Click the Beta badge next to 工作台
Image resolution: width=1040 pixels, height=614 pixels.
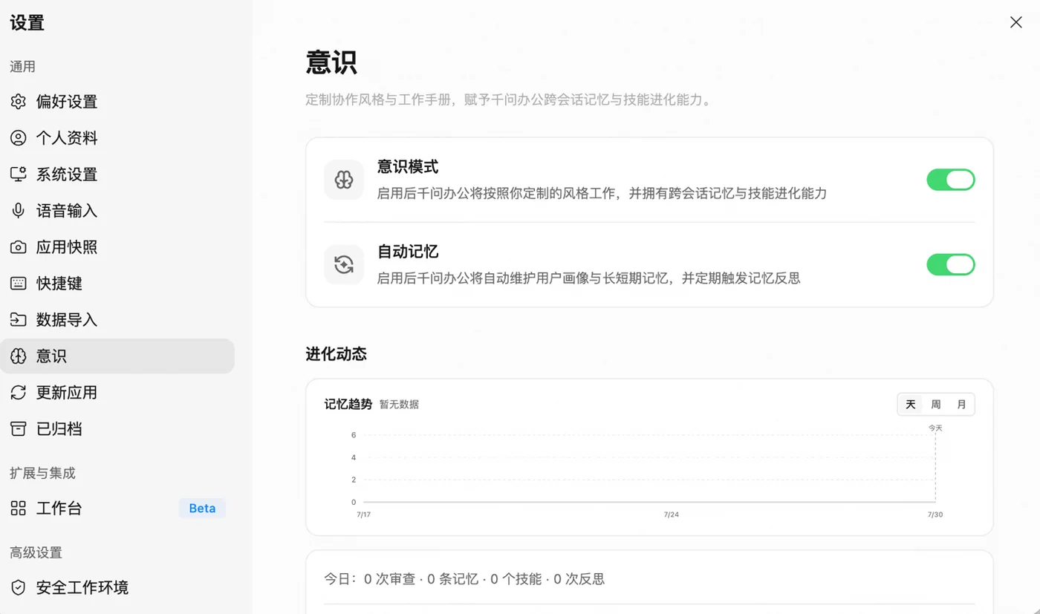202,509
